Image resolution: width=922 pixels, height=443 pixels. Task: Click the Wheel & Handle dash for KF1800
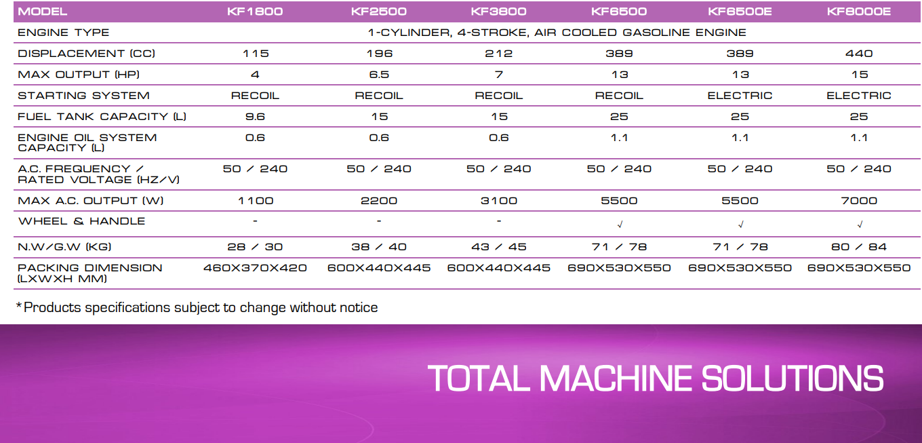255,221
